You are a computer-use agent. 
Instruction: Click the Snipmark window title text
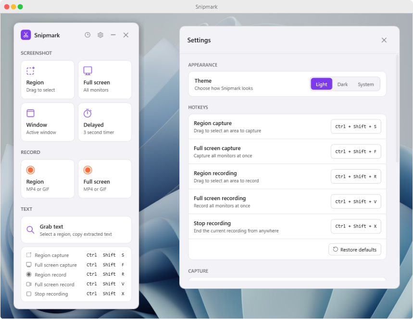click(x=207, y=7)
